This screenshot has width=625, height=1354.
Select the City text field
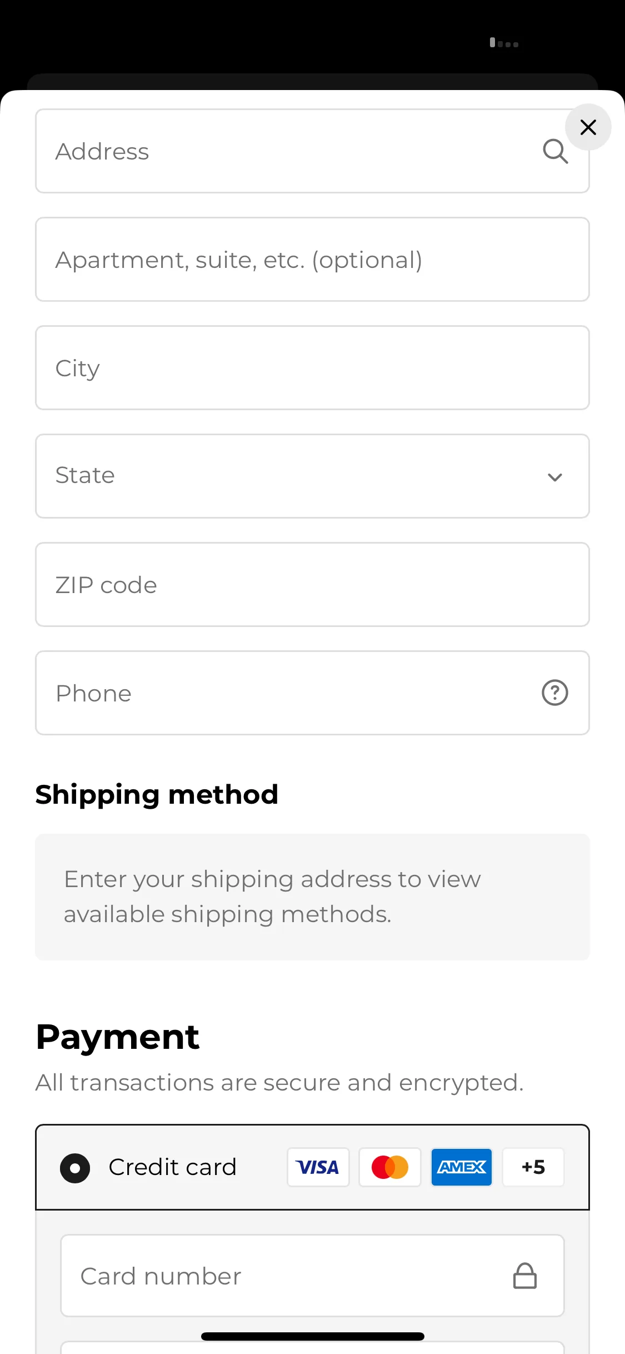[x=312, y=368]
